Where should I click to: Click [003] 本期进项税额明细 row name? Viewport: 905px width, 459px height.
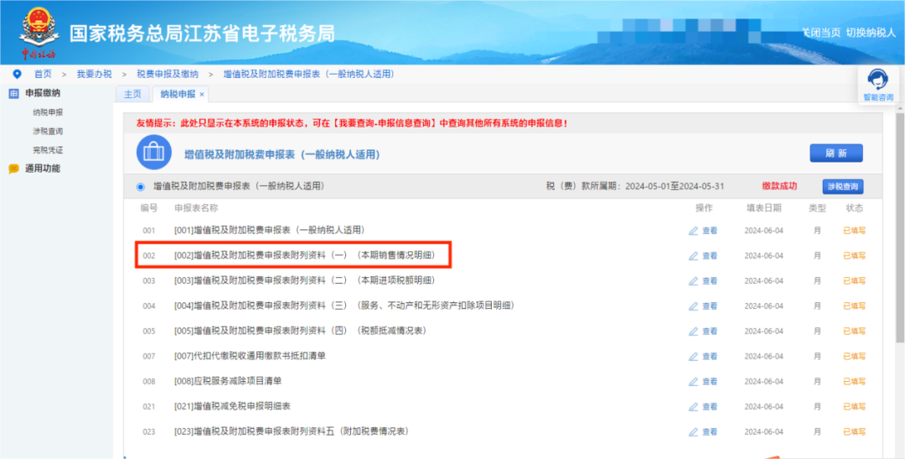tap(304, 281)
